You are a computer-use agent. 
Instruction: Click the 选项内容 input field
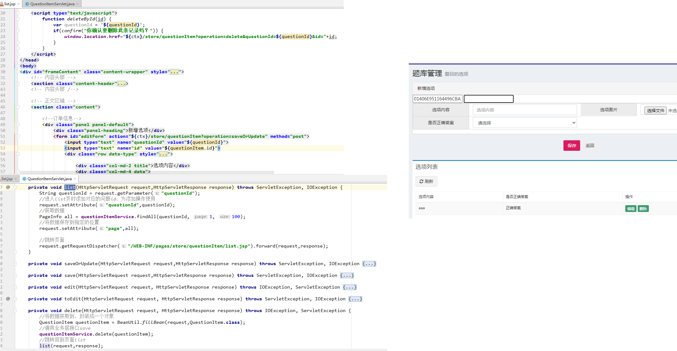click(x=525, y=110)
